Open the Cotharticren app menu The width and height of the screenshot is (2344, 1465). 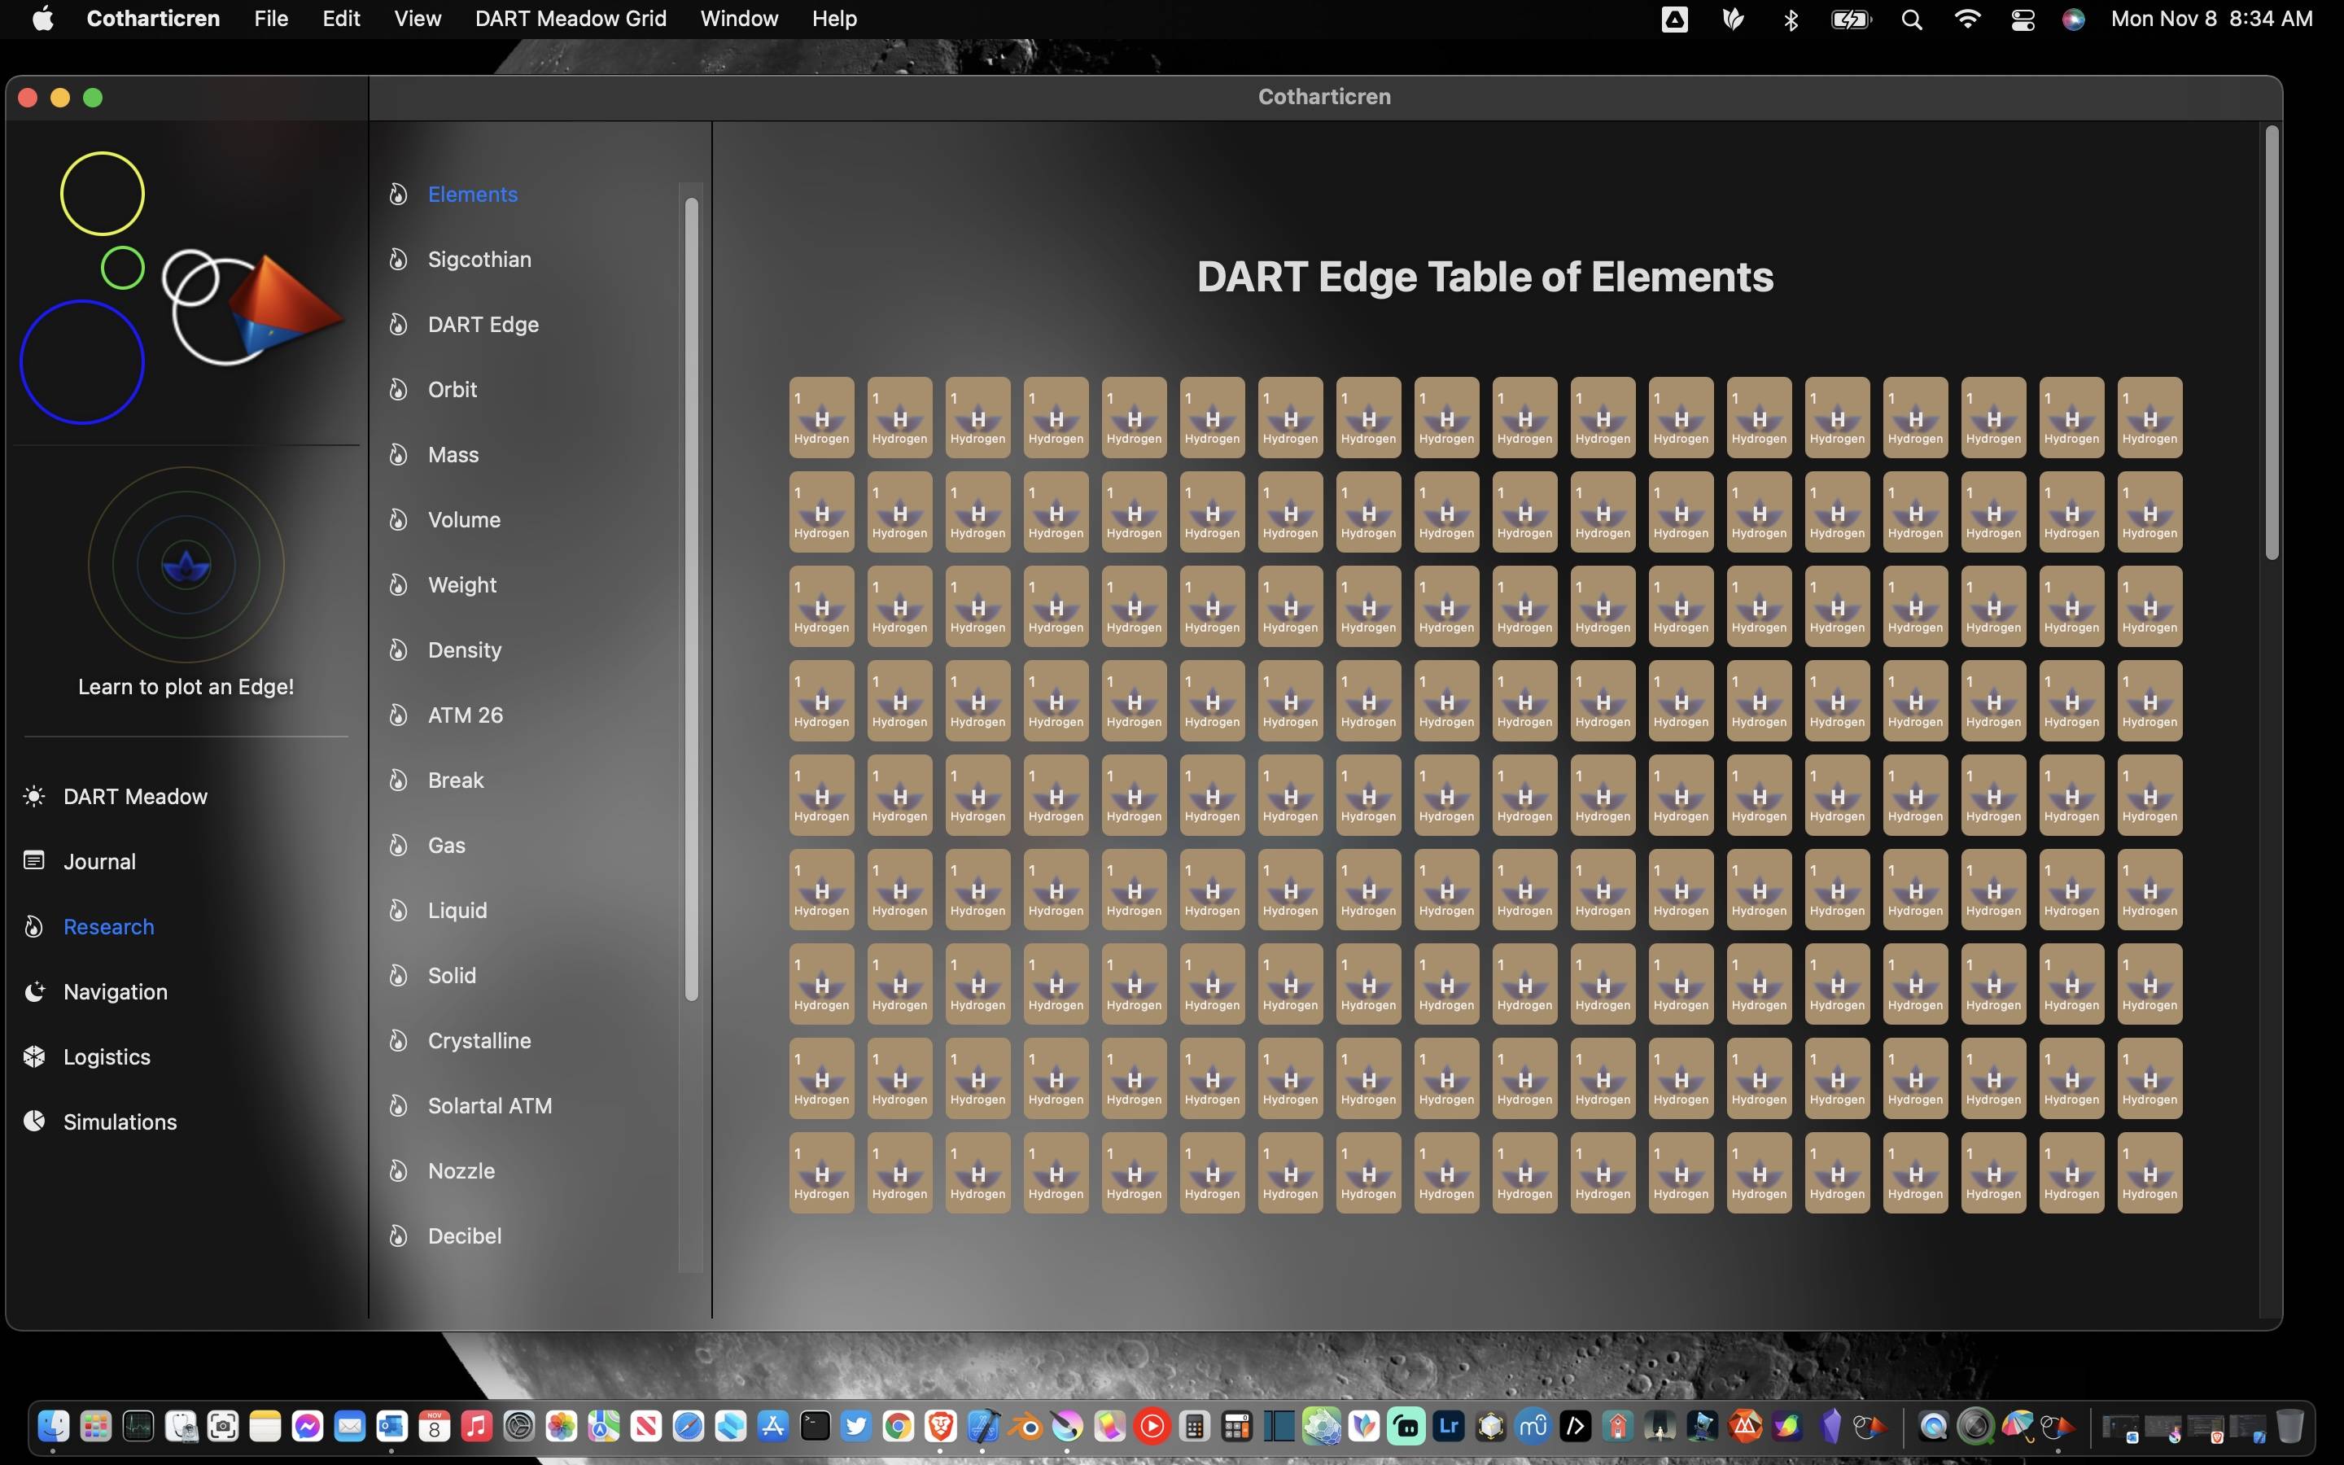point(153,19)
